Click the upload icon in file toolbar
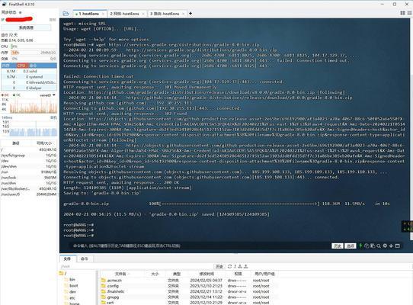The height and width of the screenshot is (305, 413). point(246,266)
